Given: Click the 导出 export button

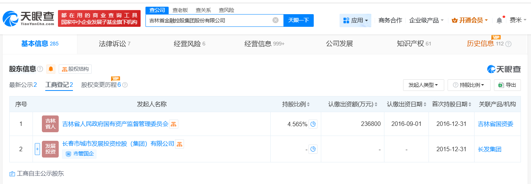Looking at the screenshot, I should click(x=507, y=85).
